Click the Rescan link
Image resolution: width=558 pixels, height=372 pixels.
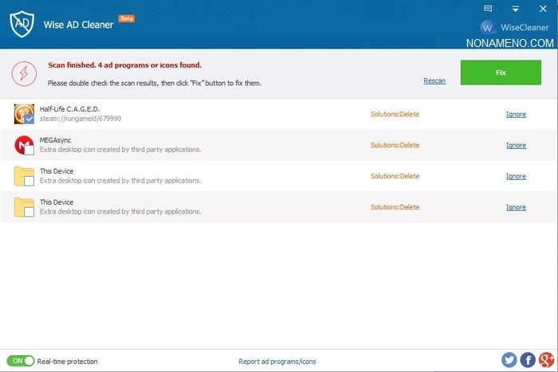pyautogui.click(x=434, y=80)
